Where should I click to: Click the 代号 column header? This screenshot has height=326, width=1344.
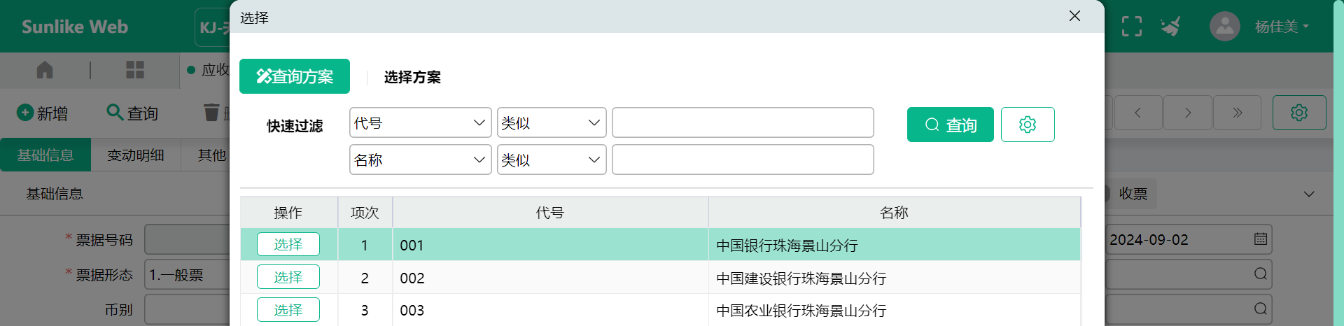tap(550, 213)
